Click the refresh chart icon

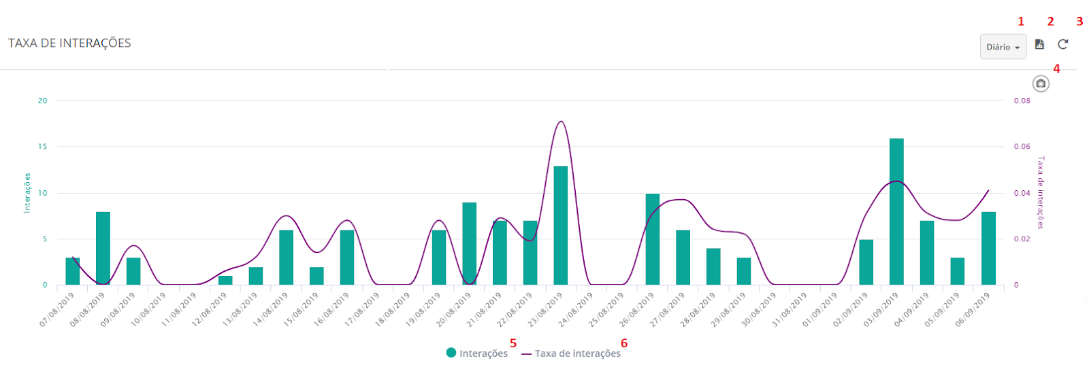(1062, 44)
